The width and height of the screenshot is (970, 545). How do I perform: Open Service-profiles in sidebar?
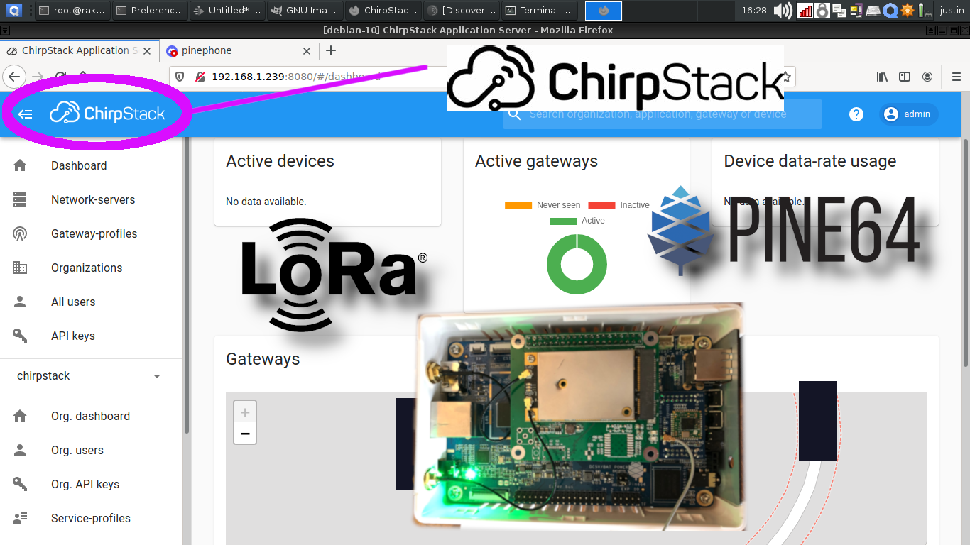[91, 518]
